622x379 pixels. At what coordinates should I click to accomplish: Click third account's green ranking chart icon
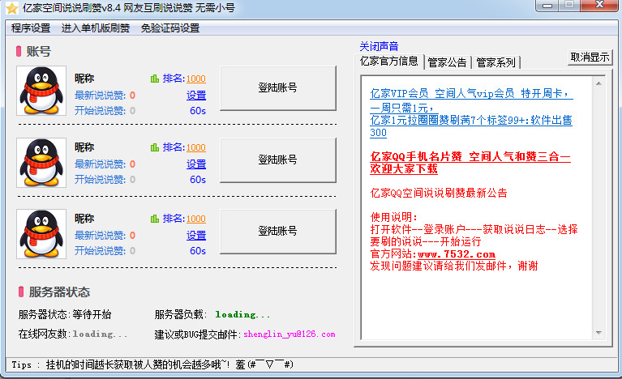click(155, 219)
